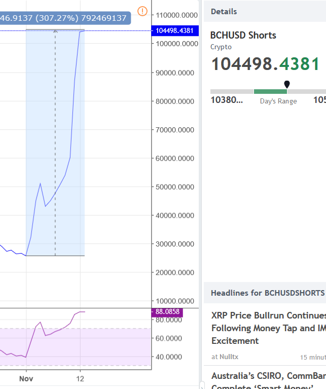Click the panel collapse arrow at bottom divider
The image size is (326, 389).
point(202,385)
